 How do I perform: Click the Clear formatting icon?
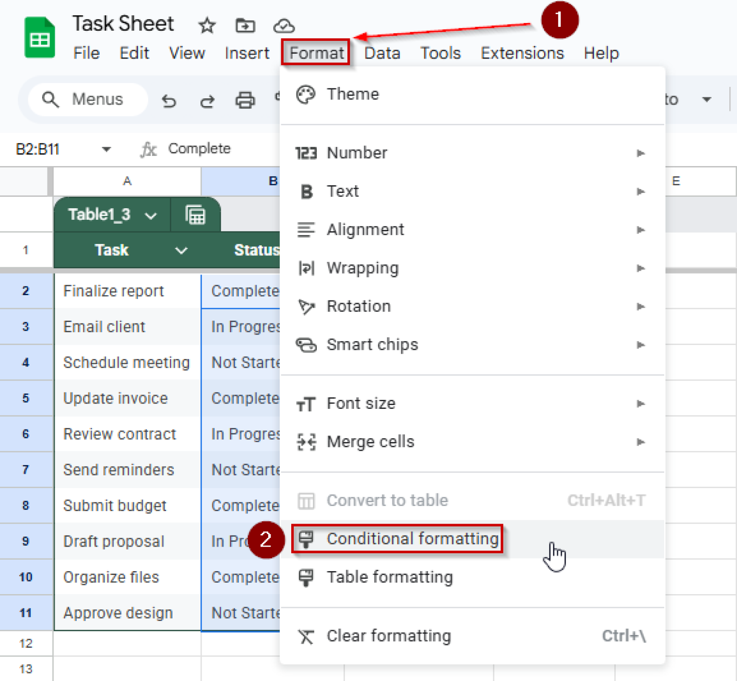tap(305, 636)
